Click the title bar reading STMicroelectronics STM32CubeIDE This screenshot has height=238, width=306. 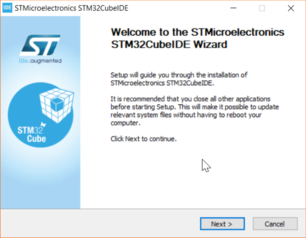pyautogui.click(x=71, y=8)
